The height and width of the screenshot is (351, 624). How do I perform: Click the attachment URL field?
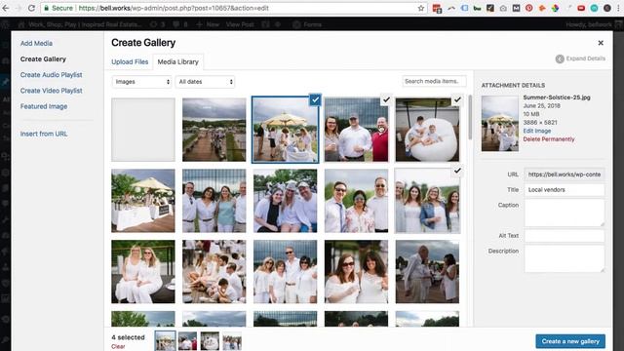[x=565, y=175]
